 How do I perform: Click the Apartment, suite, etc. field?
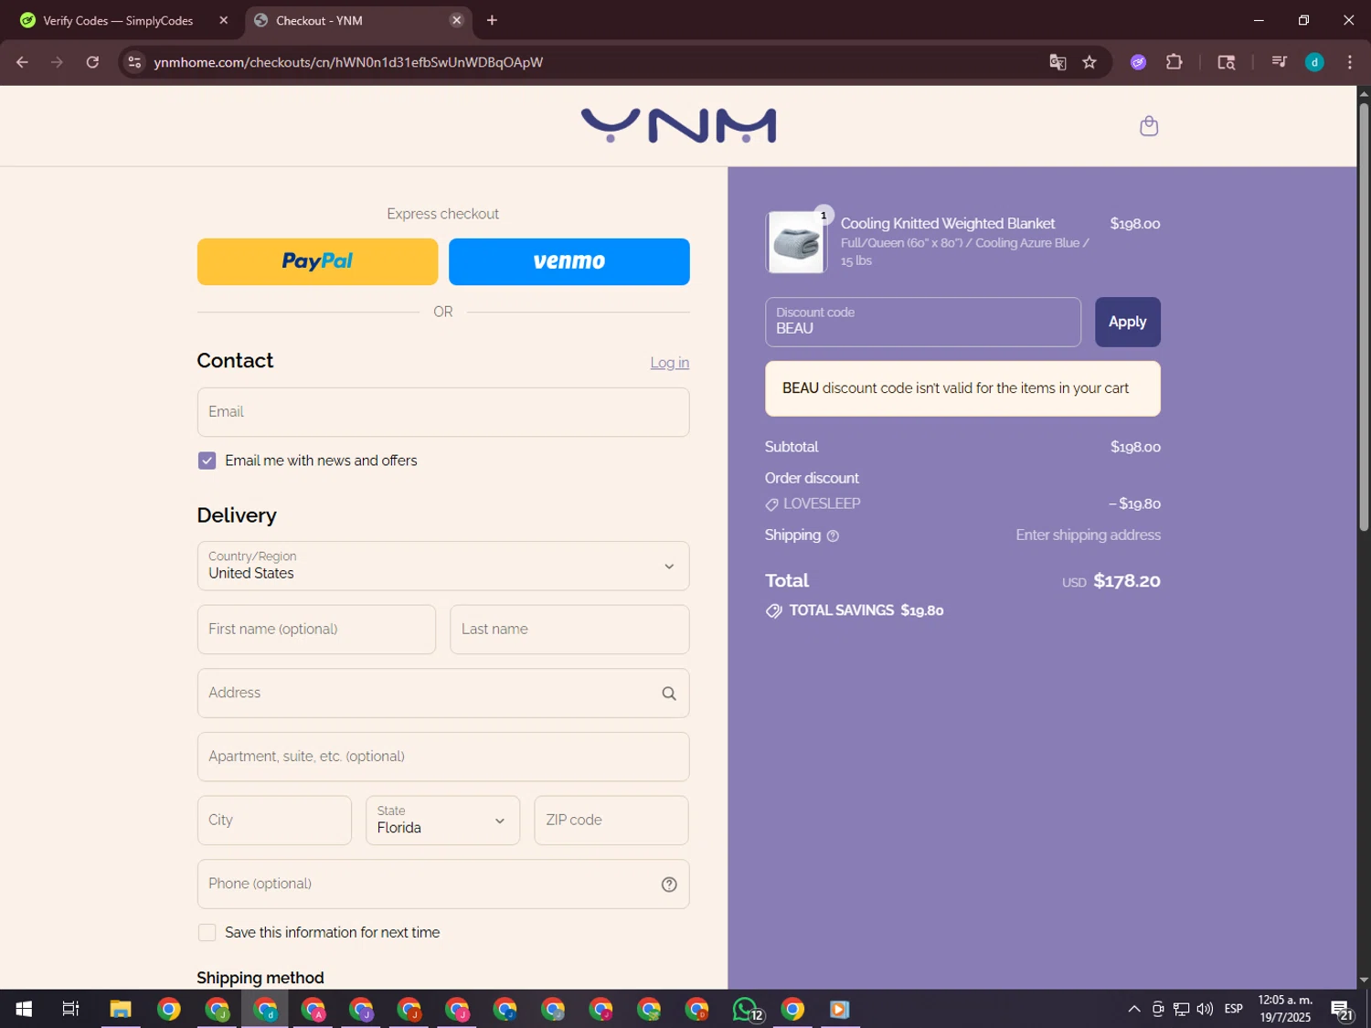point(443,757)
